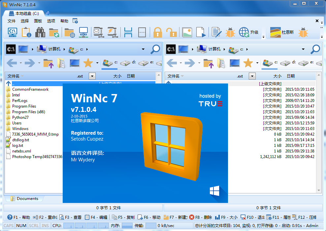326x231 pixels.
Task: Toggle the NUM indicator in status bar
Action: (x=21, y=226)
